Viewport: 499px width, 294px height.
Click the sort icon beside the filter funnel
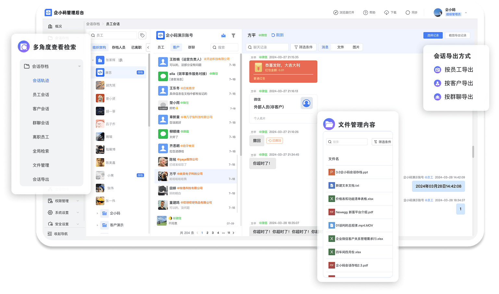click(223, 35)
